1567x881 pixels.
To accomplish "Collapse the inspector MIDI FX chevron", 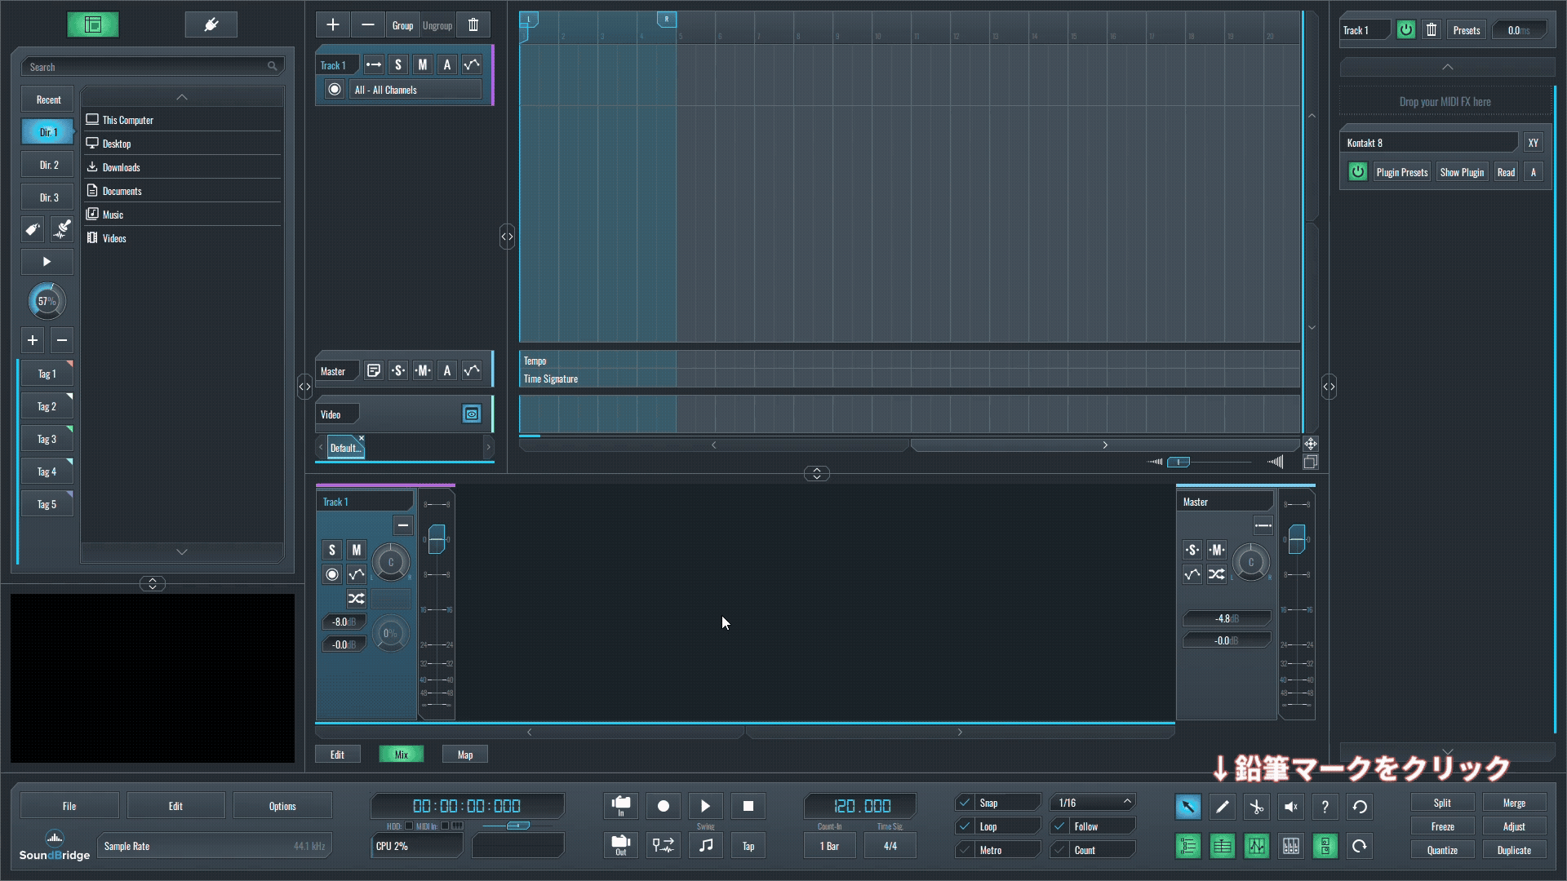I will 1447,67.
